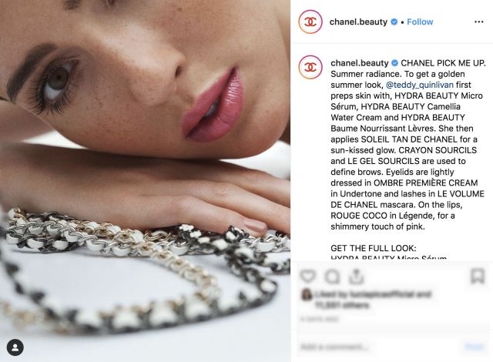Click the share post icon
The image size is (493, 362).
[x=356, y=277]
